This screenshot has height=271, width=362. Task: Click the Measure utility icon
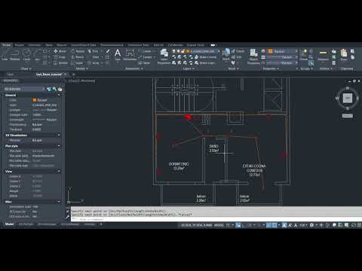(323, 54)
